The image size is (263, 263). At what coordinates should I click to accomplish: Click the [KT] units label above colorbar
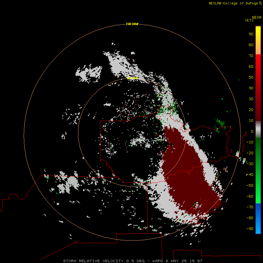249,20
